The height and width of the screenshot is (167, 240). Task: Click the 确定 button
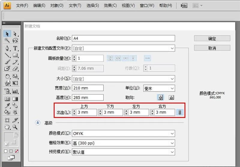tap(212, 39)
